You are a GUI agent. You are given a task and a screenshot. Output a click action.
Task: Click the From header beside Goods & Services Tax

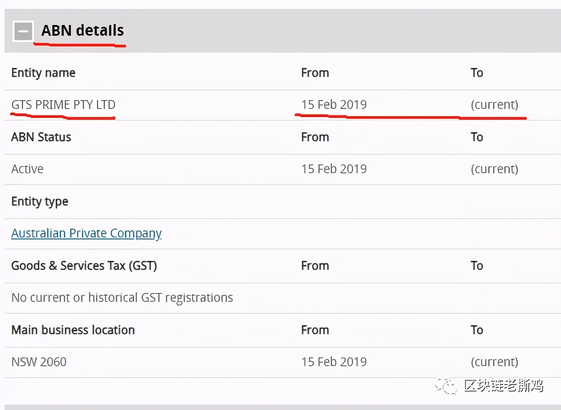pyautogui.click(x=315, y=266)
